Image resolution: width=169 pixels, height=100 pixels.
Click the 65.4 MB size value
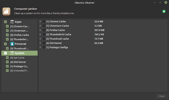(99, 43)
